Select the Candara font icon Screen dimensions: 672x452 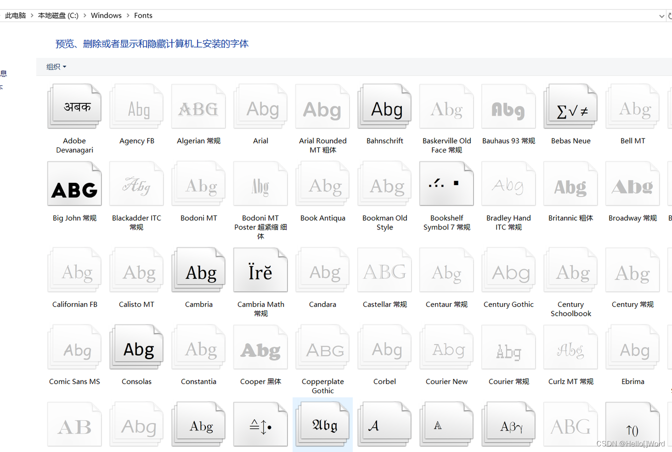click(x=322, y=270)
